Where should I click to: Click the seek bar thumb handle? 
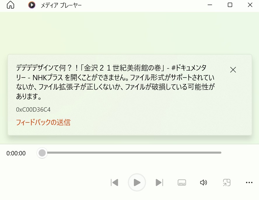[42, 153]
